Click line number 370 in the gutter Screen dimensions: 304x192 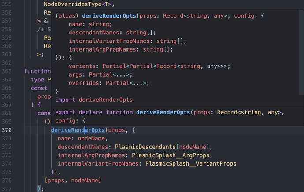[7, 130]
